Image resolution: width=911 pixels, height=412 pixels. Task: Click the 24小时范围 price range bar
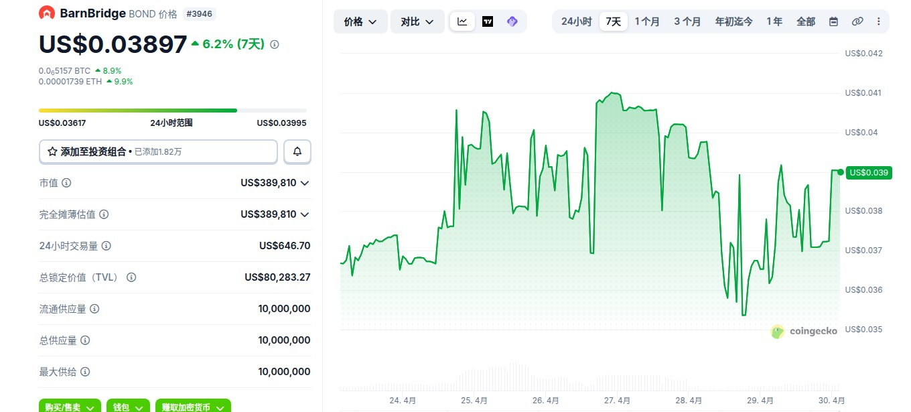point(173,111)
